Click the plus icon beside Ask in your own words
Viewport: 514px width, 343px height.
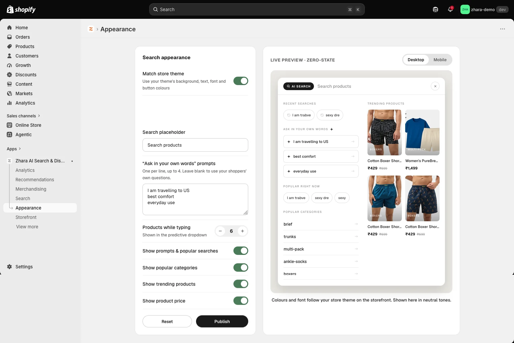[x=331, y=129]
